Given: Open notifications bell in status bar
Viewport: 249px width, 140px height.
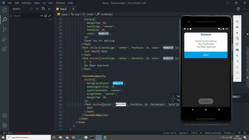Looking at the screenshot, I should tap(245, 133).
